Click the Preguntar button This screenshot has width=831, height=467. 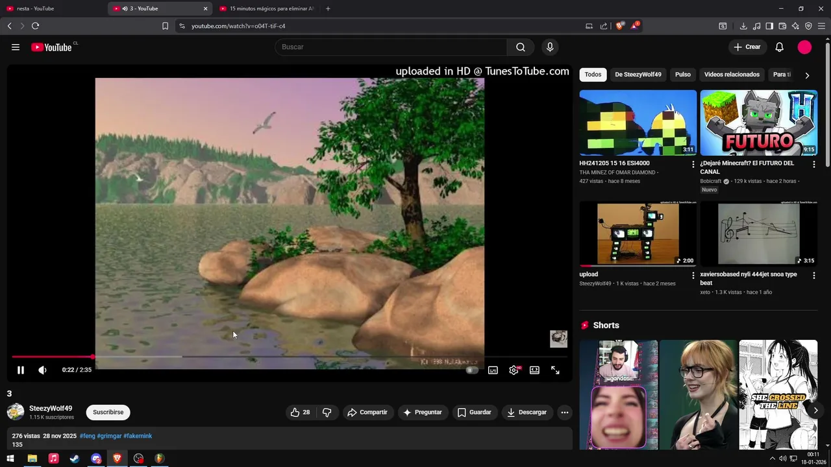422,412
